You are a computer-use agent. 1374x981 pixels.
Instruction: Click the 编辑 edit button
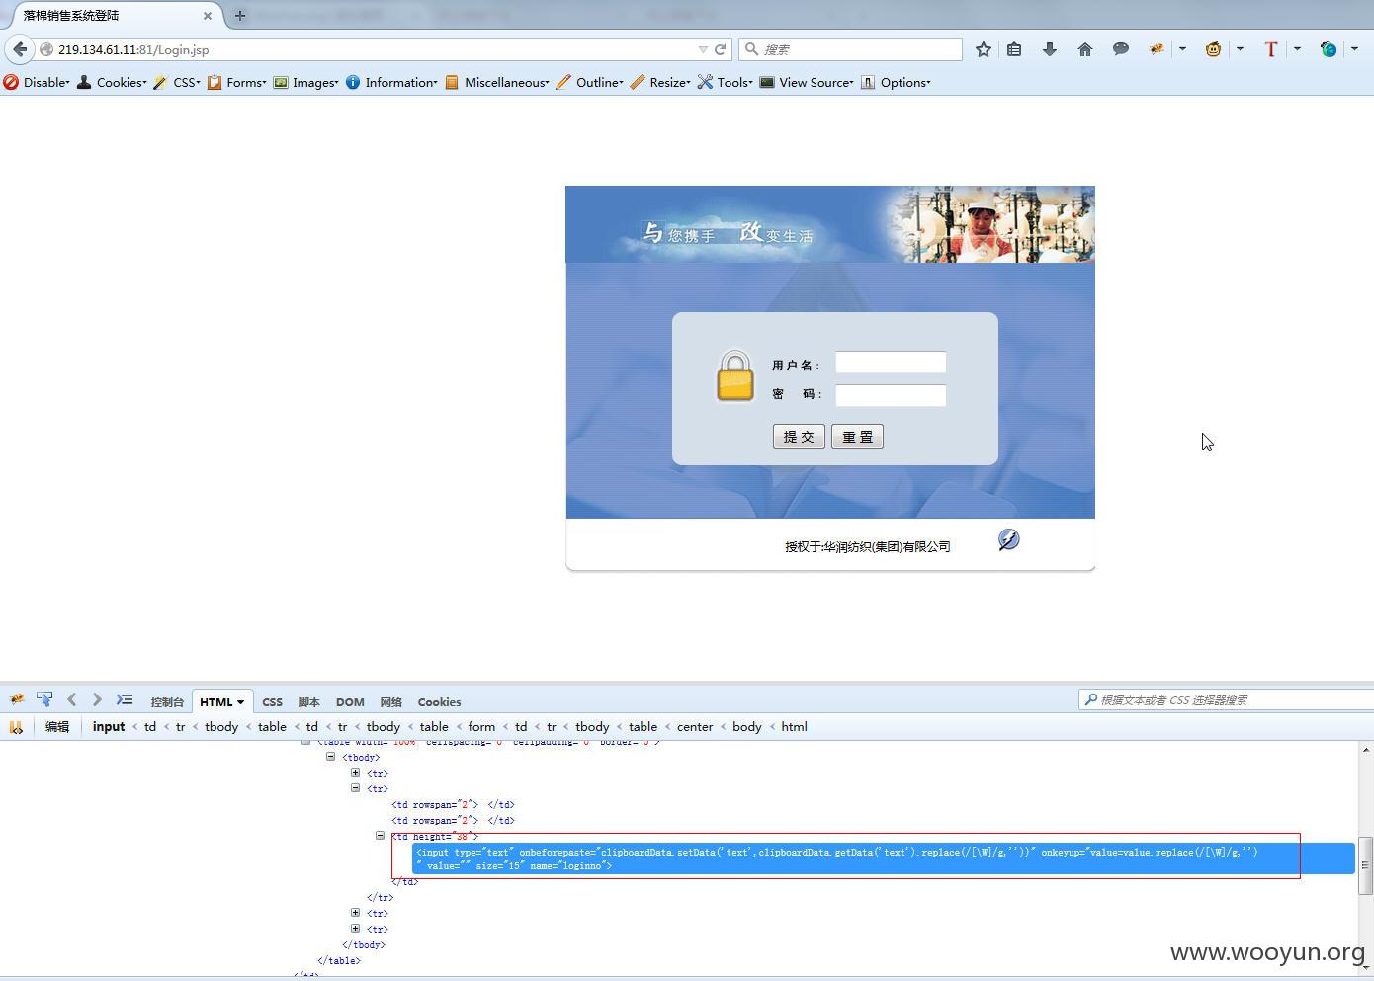click(57, 727)
